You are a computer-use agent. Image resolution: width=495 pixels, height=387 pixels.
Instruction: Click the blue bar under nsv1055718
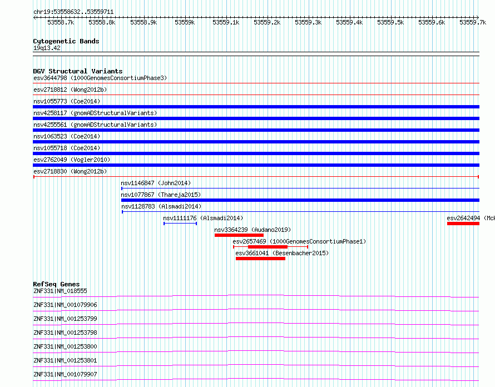[x=256, y=153]
